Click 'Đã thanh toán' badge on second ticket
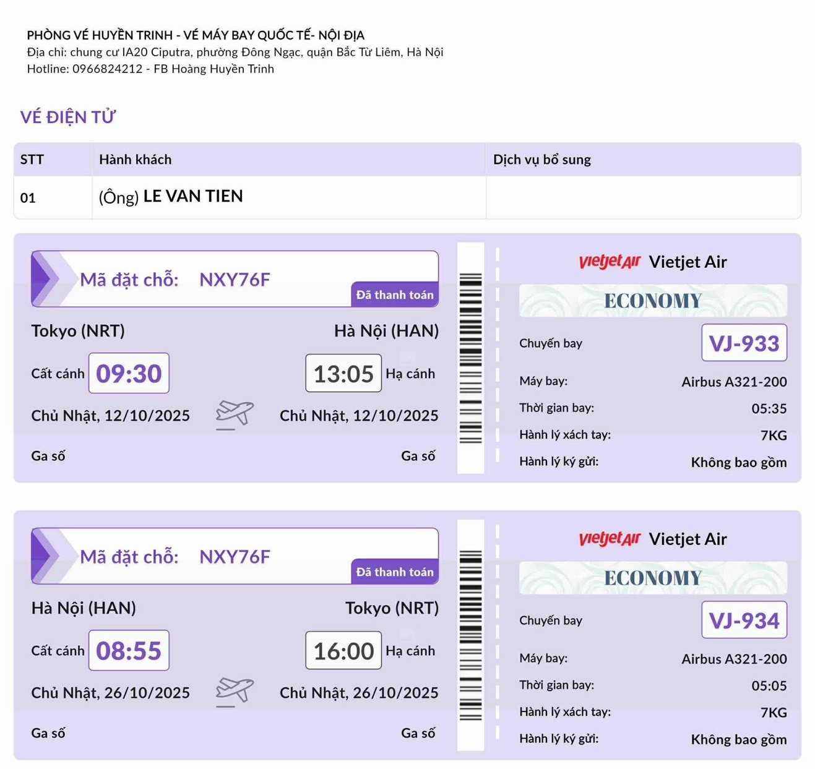This screenshot has height=769, width=815. click(x=395, y=572)
